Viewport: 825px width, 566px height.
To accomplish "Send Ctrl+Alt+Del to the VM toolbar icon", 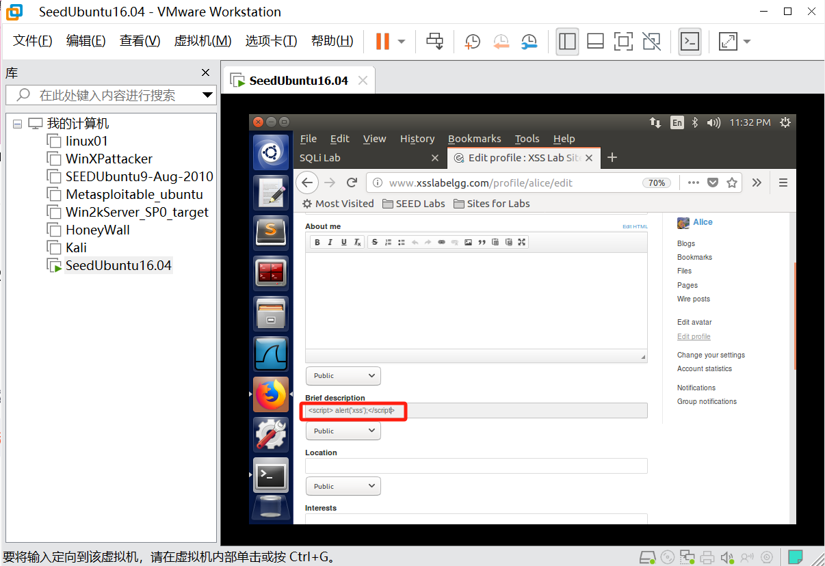I will click(434, 41).
